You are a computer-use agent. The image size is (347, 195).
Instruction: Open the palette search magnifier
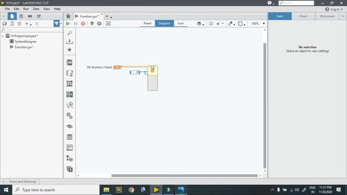69,33
